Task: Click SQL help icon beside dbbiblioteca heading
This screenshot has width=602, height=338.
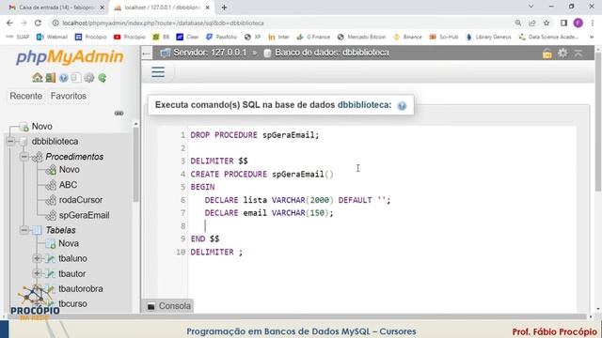Action: [402, 106]
